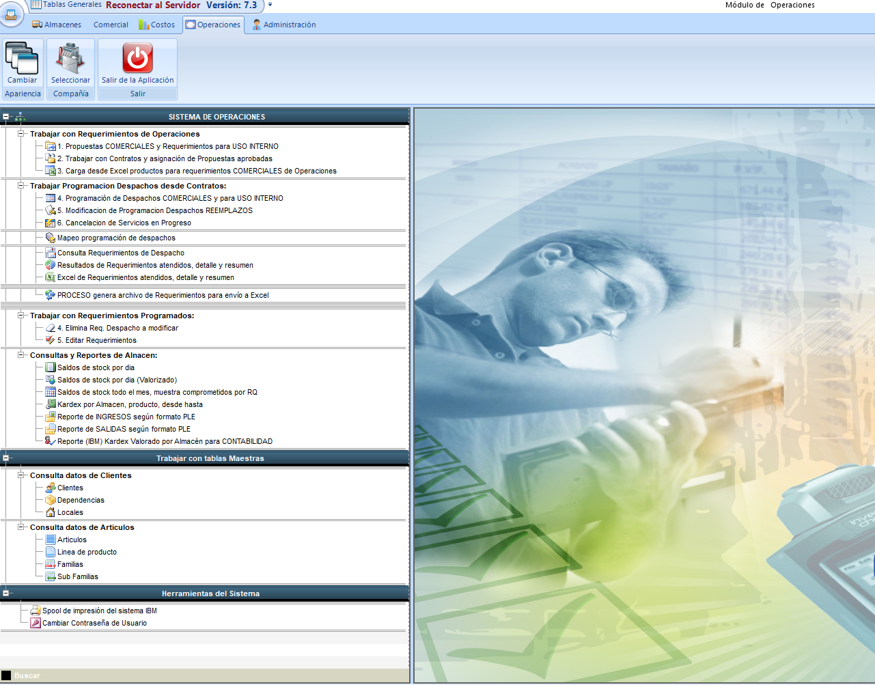This screenshot has height=685, width=875.
Task: Click icon beside PROCESO genera archivo
Action: coord(51,295)
